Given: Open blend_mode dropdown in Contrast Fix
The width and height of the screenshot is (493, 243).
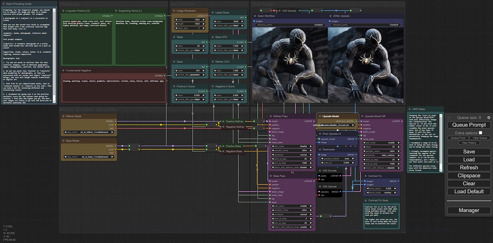Looking at the screenshot, I should coord(381,193).
